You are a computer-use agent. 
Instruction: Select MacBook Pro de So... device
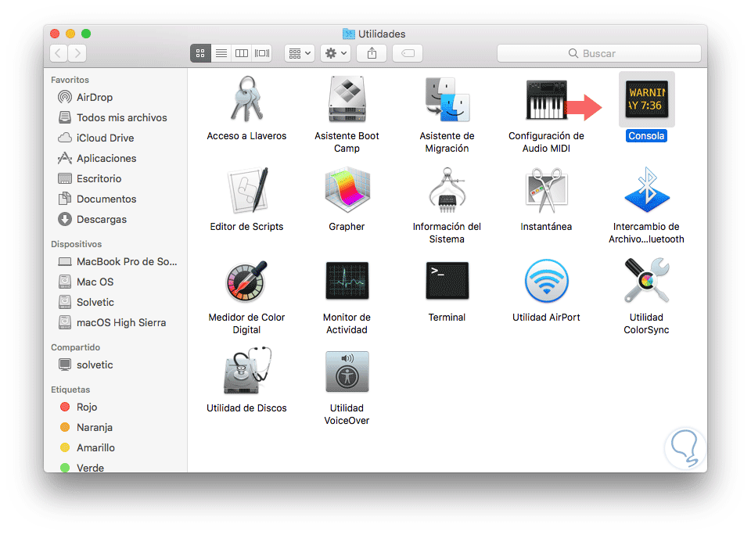115,261
